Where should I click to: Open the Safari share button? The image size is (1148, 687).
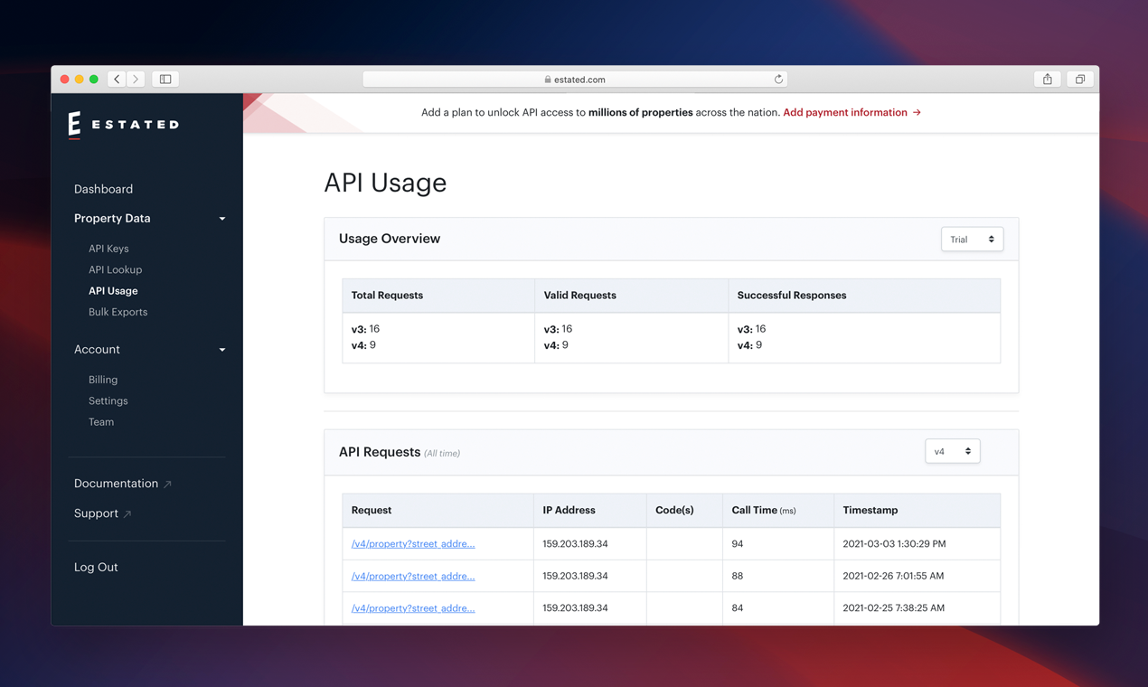tap(1047, 80)
